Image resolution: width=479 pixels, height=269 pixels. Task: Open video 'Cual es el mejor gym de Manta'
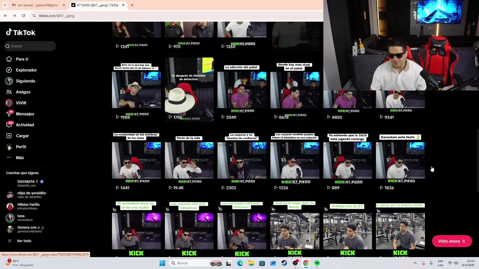click(x=295, y=229)
